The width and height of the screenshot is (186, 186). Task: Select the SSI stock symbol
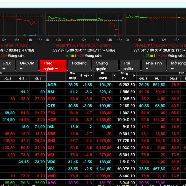point(51,148)
